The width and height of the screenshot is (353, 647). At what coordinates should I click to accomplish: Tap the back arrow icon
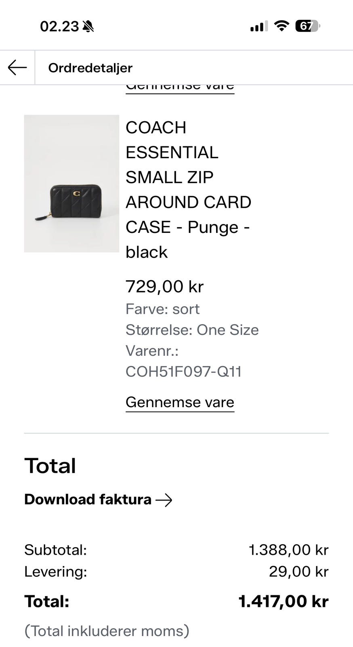[x=17, y=68]
